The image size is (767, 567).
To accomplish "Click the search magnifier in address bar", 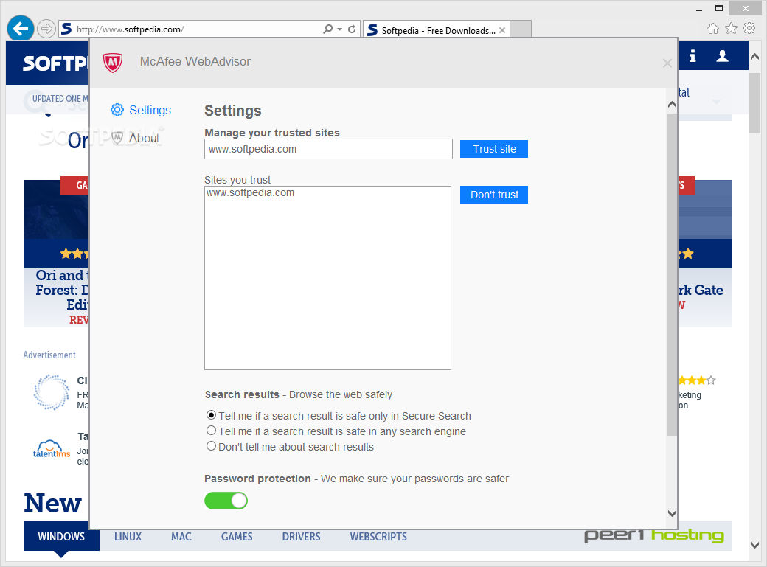I will (x=327, y=29).
